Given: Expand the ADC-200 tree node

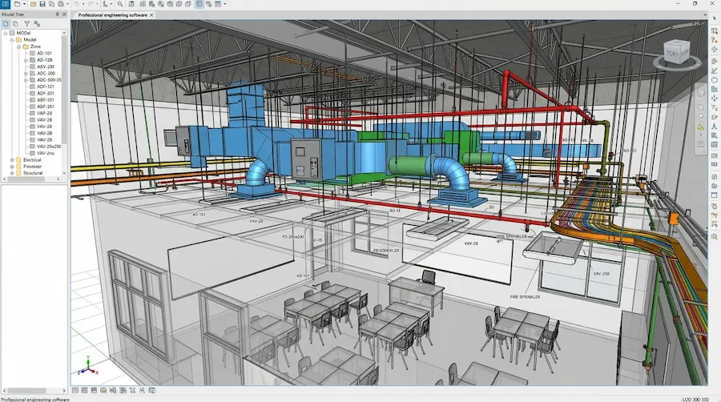Looking at the screenshot, I should point(26,73).
